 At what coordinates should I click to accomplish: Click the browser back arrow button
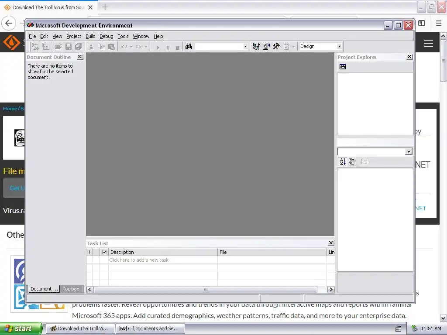tap(9, 24)
